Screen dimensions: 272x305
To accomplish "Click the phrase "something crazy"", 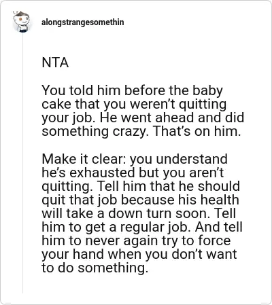I will 95,131.
